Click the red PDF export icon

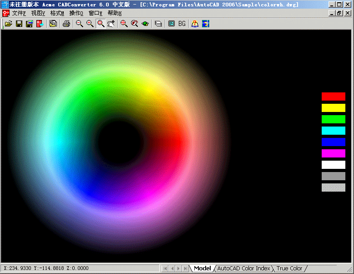click(x=40, y=24)
